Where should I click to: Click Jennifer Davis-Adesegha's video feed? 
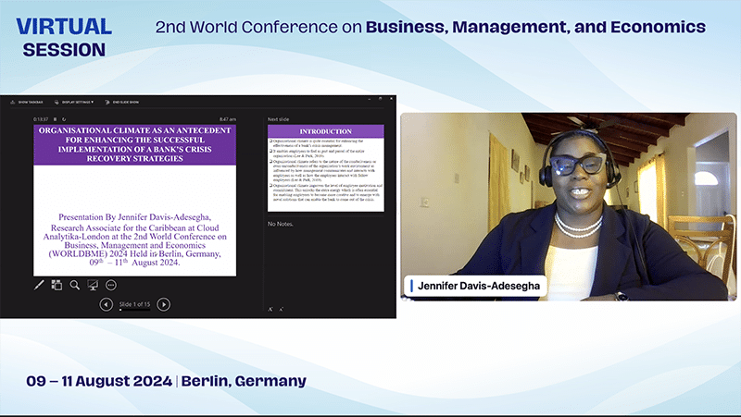click(569, 206)
